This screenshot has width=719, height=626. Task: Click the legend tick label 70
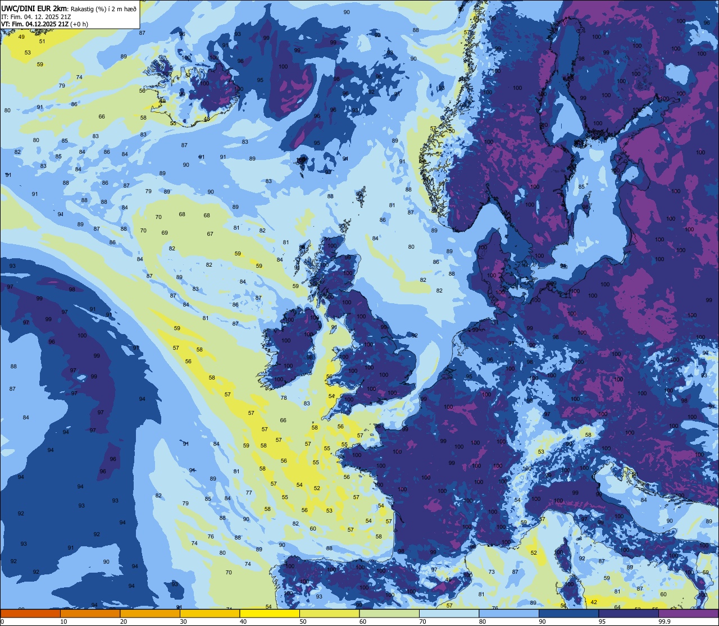pos(423,622)
